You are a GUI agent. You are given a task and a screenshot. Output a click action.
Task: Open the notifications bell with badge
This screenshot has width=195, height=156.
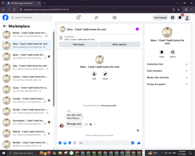coord(180,18)
